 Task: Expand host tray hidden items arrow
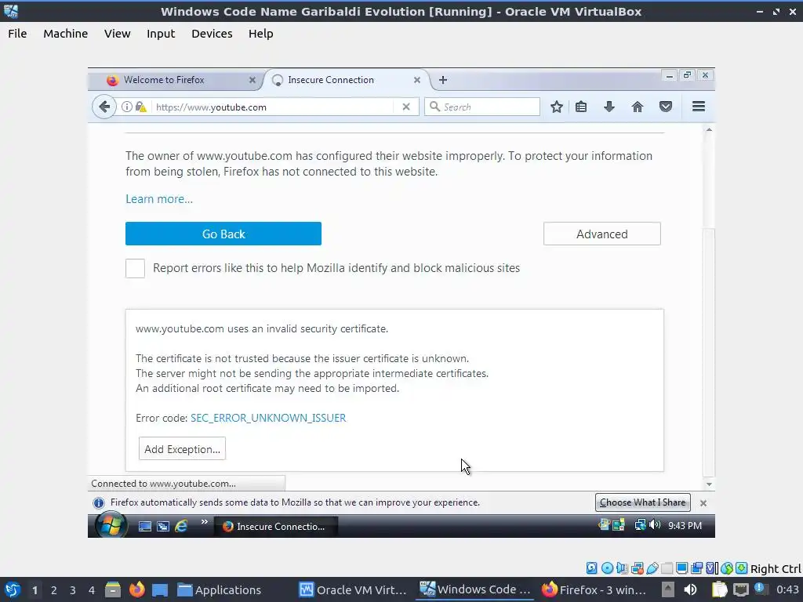pos(668,589)
